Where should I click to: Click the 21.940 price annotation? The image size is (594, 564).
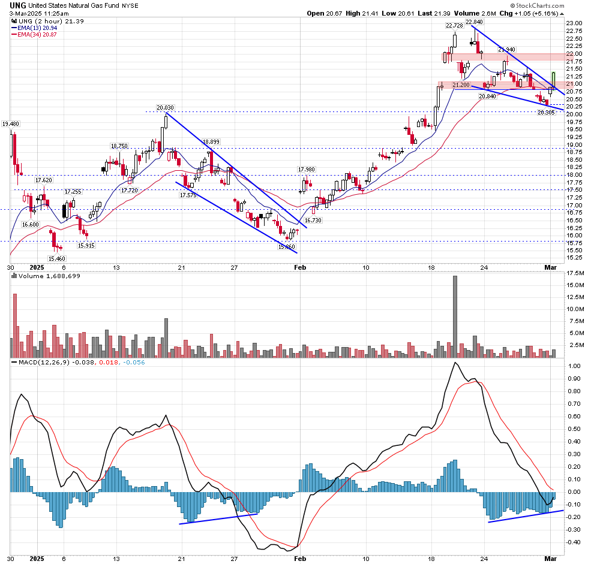click(x=506, y=49)
